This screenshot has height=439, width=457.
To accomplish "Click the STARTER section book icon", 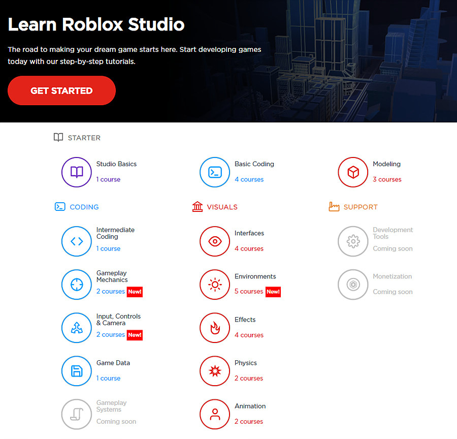I will pyautogui.click(x=58, y=137).
